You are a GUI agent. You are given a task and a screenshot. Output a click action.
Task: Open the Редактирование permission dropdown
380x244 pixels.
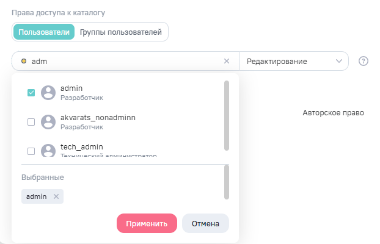(293, 61)
